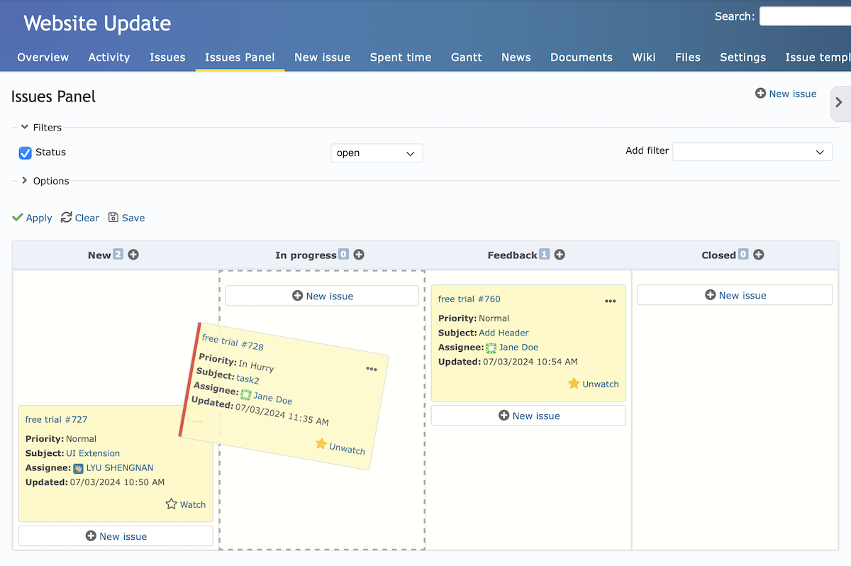Open the status 'open' dropdown
Image resolution: width=851 pixels, height=566 pixels.
[377, 152]
